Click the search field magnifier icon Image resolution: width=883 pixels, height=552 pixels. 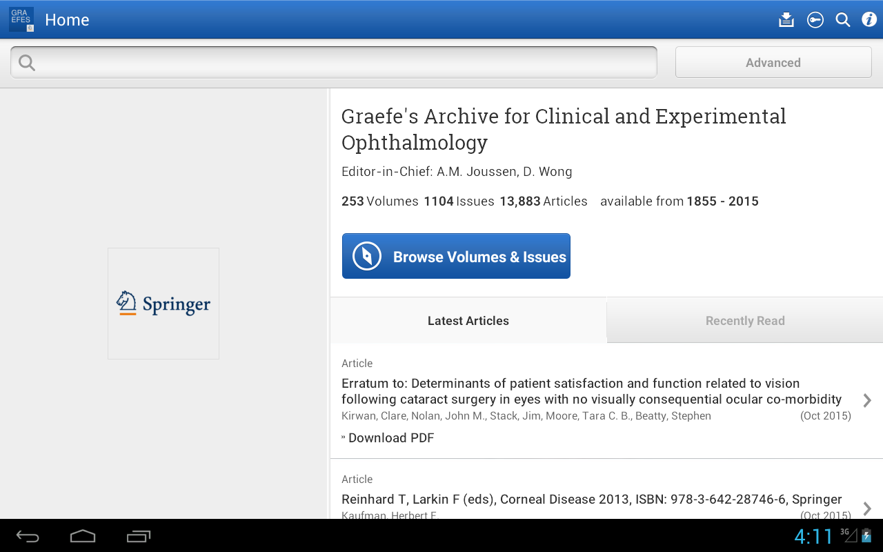(x=27, y=63)
